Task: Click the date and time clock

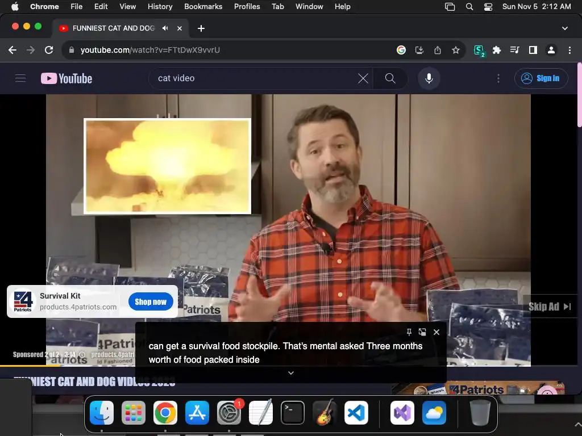Action: [x=537, y=6]
